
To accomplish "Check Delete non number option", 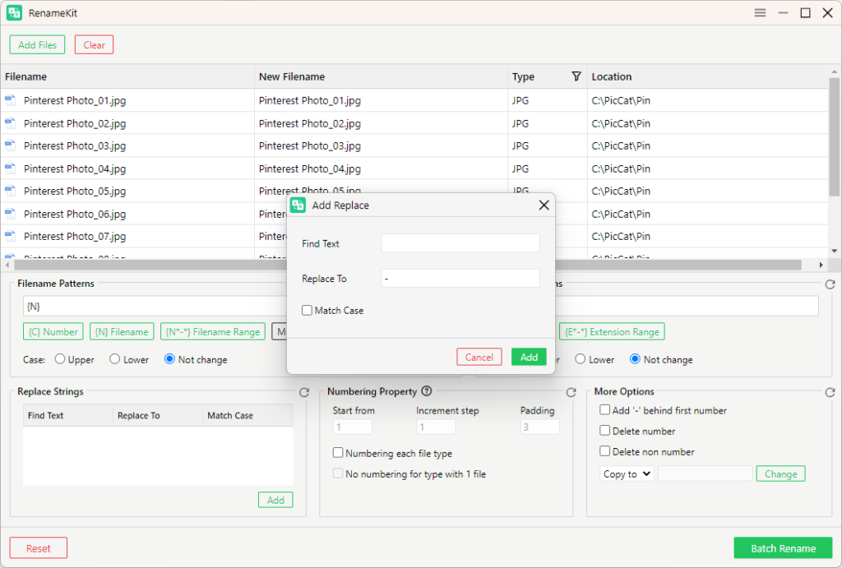I will click(604, 451).
